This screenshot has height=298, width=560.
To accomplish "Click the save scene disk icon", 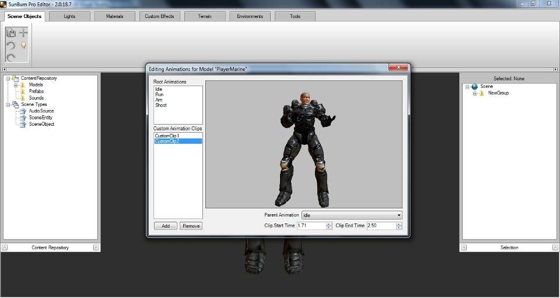I will point(10,33).
